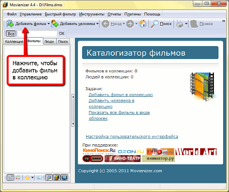Screen dimensions: 229x192
Task: Open the Управление menu
Action: pyautogui.click(x=31, y=14)
